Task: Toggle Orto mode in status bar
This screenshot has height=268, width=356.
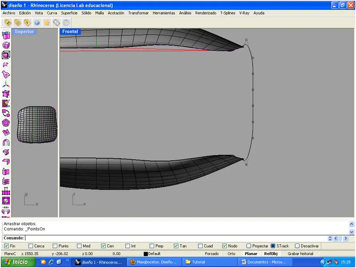Action: [231, 254]
